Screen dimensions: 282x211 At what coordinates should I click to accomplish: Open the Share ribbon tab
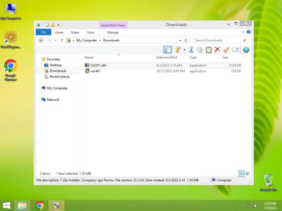pyautogui.click(x=75, y=32)
